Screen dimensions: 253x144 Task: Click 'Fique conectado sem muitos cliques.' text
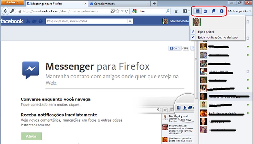coord(51,105)
